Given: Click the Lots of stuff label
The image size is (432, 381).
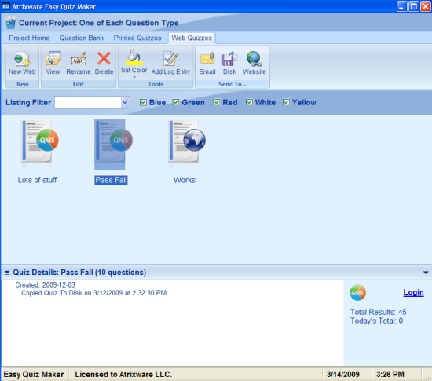Looking at the screenshot, I should click(37, 180).
